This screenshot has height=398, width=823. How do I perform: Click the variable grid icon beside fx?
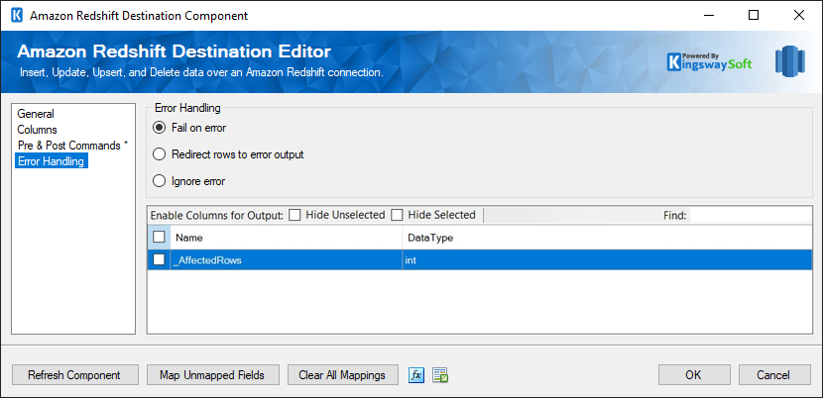click(x=440, y=375)
